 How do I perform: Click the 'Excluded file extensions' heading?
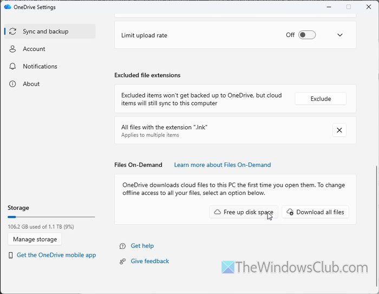click(x=147, y=75)
